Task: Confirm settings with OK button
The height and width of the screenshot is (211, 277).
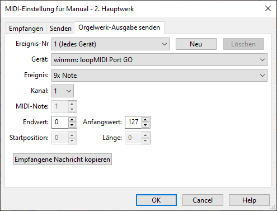Action: click(156, 200)
